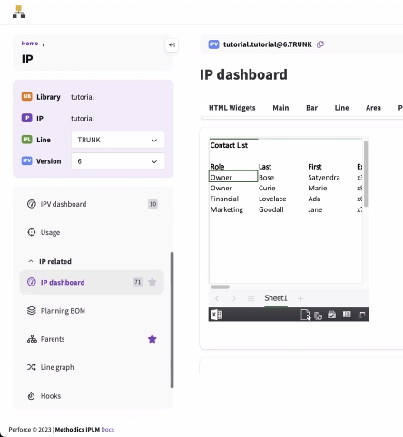Open the Line dropdown showing TRUNK
Screen dimensions: 403x437
click(x=118, y=140)
